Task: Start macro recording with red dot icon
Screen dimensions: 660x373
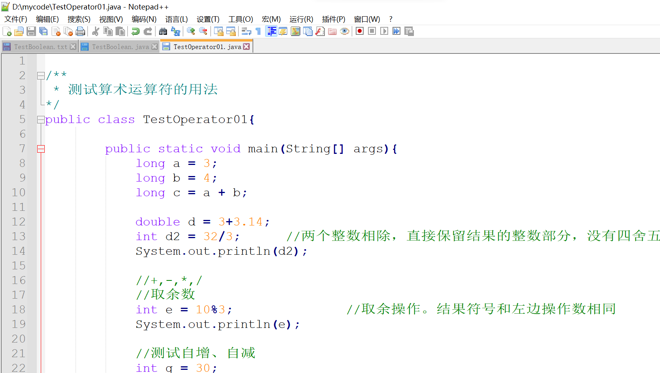Action: pos(359,31)
